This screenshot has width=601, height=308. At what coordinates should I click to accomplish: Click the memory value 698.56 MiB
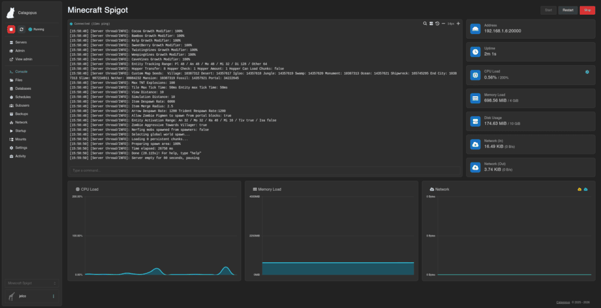[495, 100]
